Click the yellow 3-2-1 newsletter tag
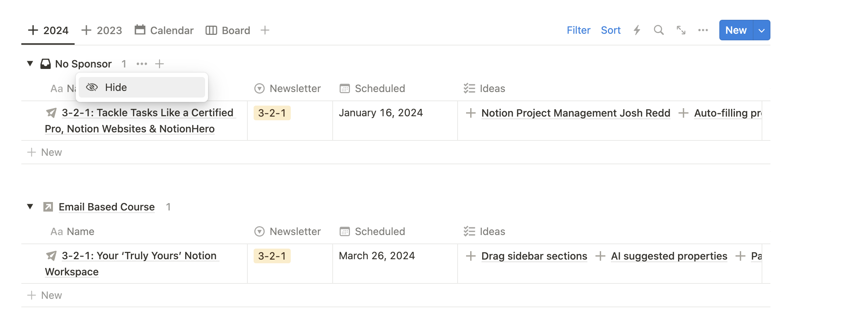841x330 pixels. pos(272,113)
